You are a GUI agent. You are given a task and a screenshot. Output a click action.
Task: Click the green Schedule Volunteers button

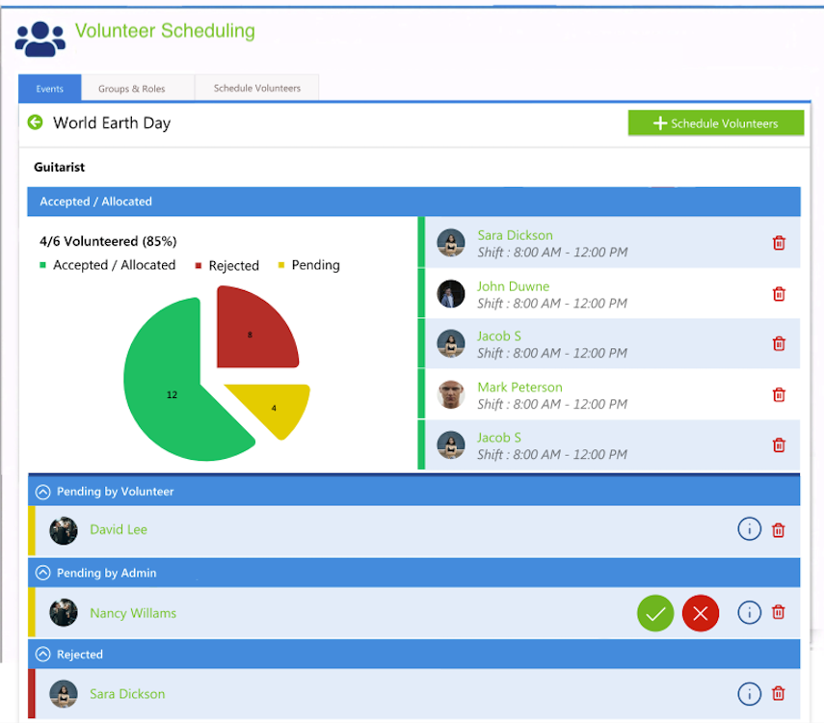click(x=716, y=123)
